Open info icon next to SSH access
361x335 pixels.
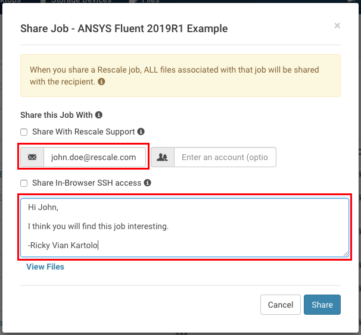click(x=147, y=183)
